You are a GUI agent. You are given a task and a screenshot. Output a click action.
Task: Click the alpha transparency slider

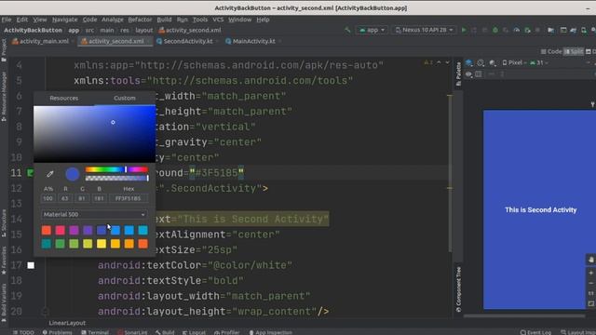coord(116,178)
